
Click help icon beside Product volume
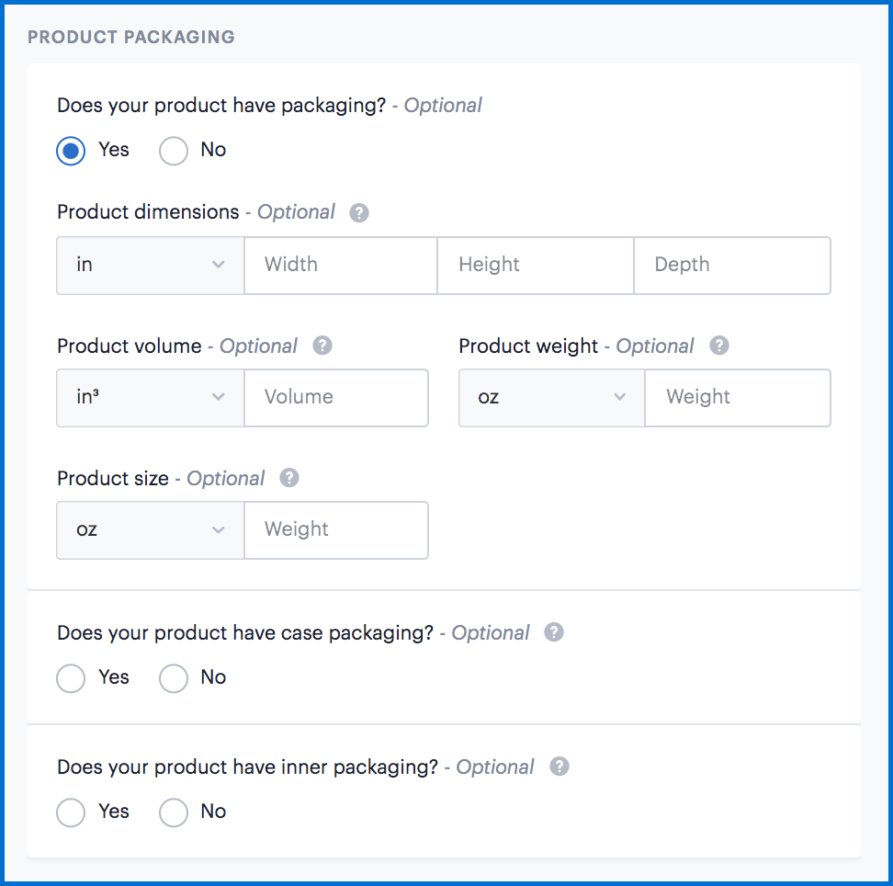pos(322,346)
